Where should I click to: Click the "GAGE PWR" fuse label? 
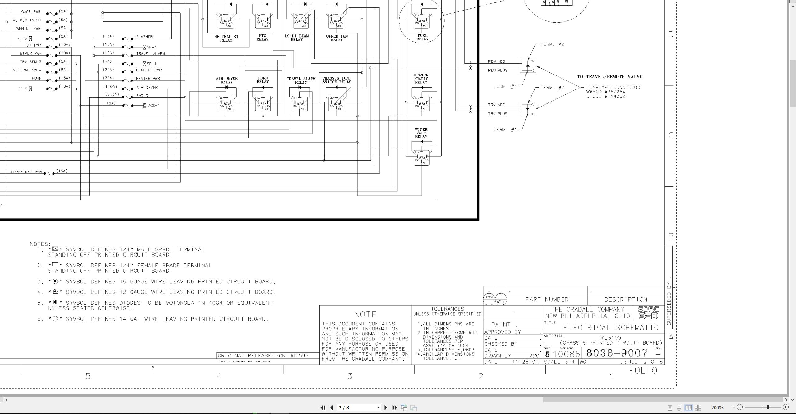pos(31,12)
